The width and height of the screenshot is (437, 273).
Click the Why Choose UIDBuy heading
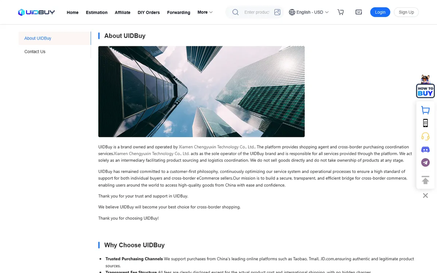134,245
